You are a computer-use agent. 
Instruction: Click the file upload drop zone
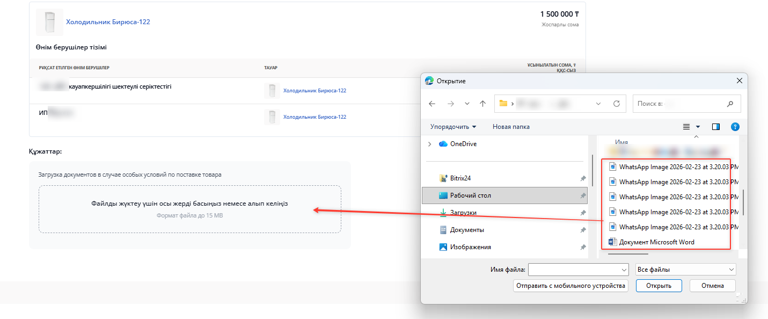pos(189,209)
